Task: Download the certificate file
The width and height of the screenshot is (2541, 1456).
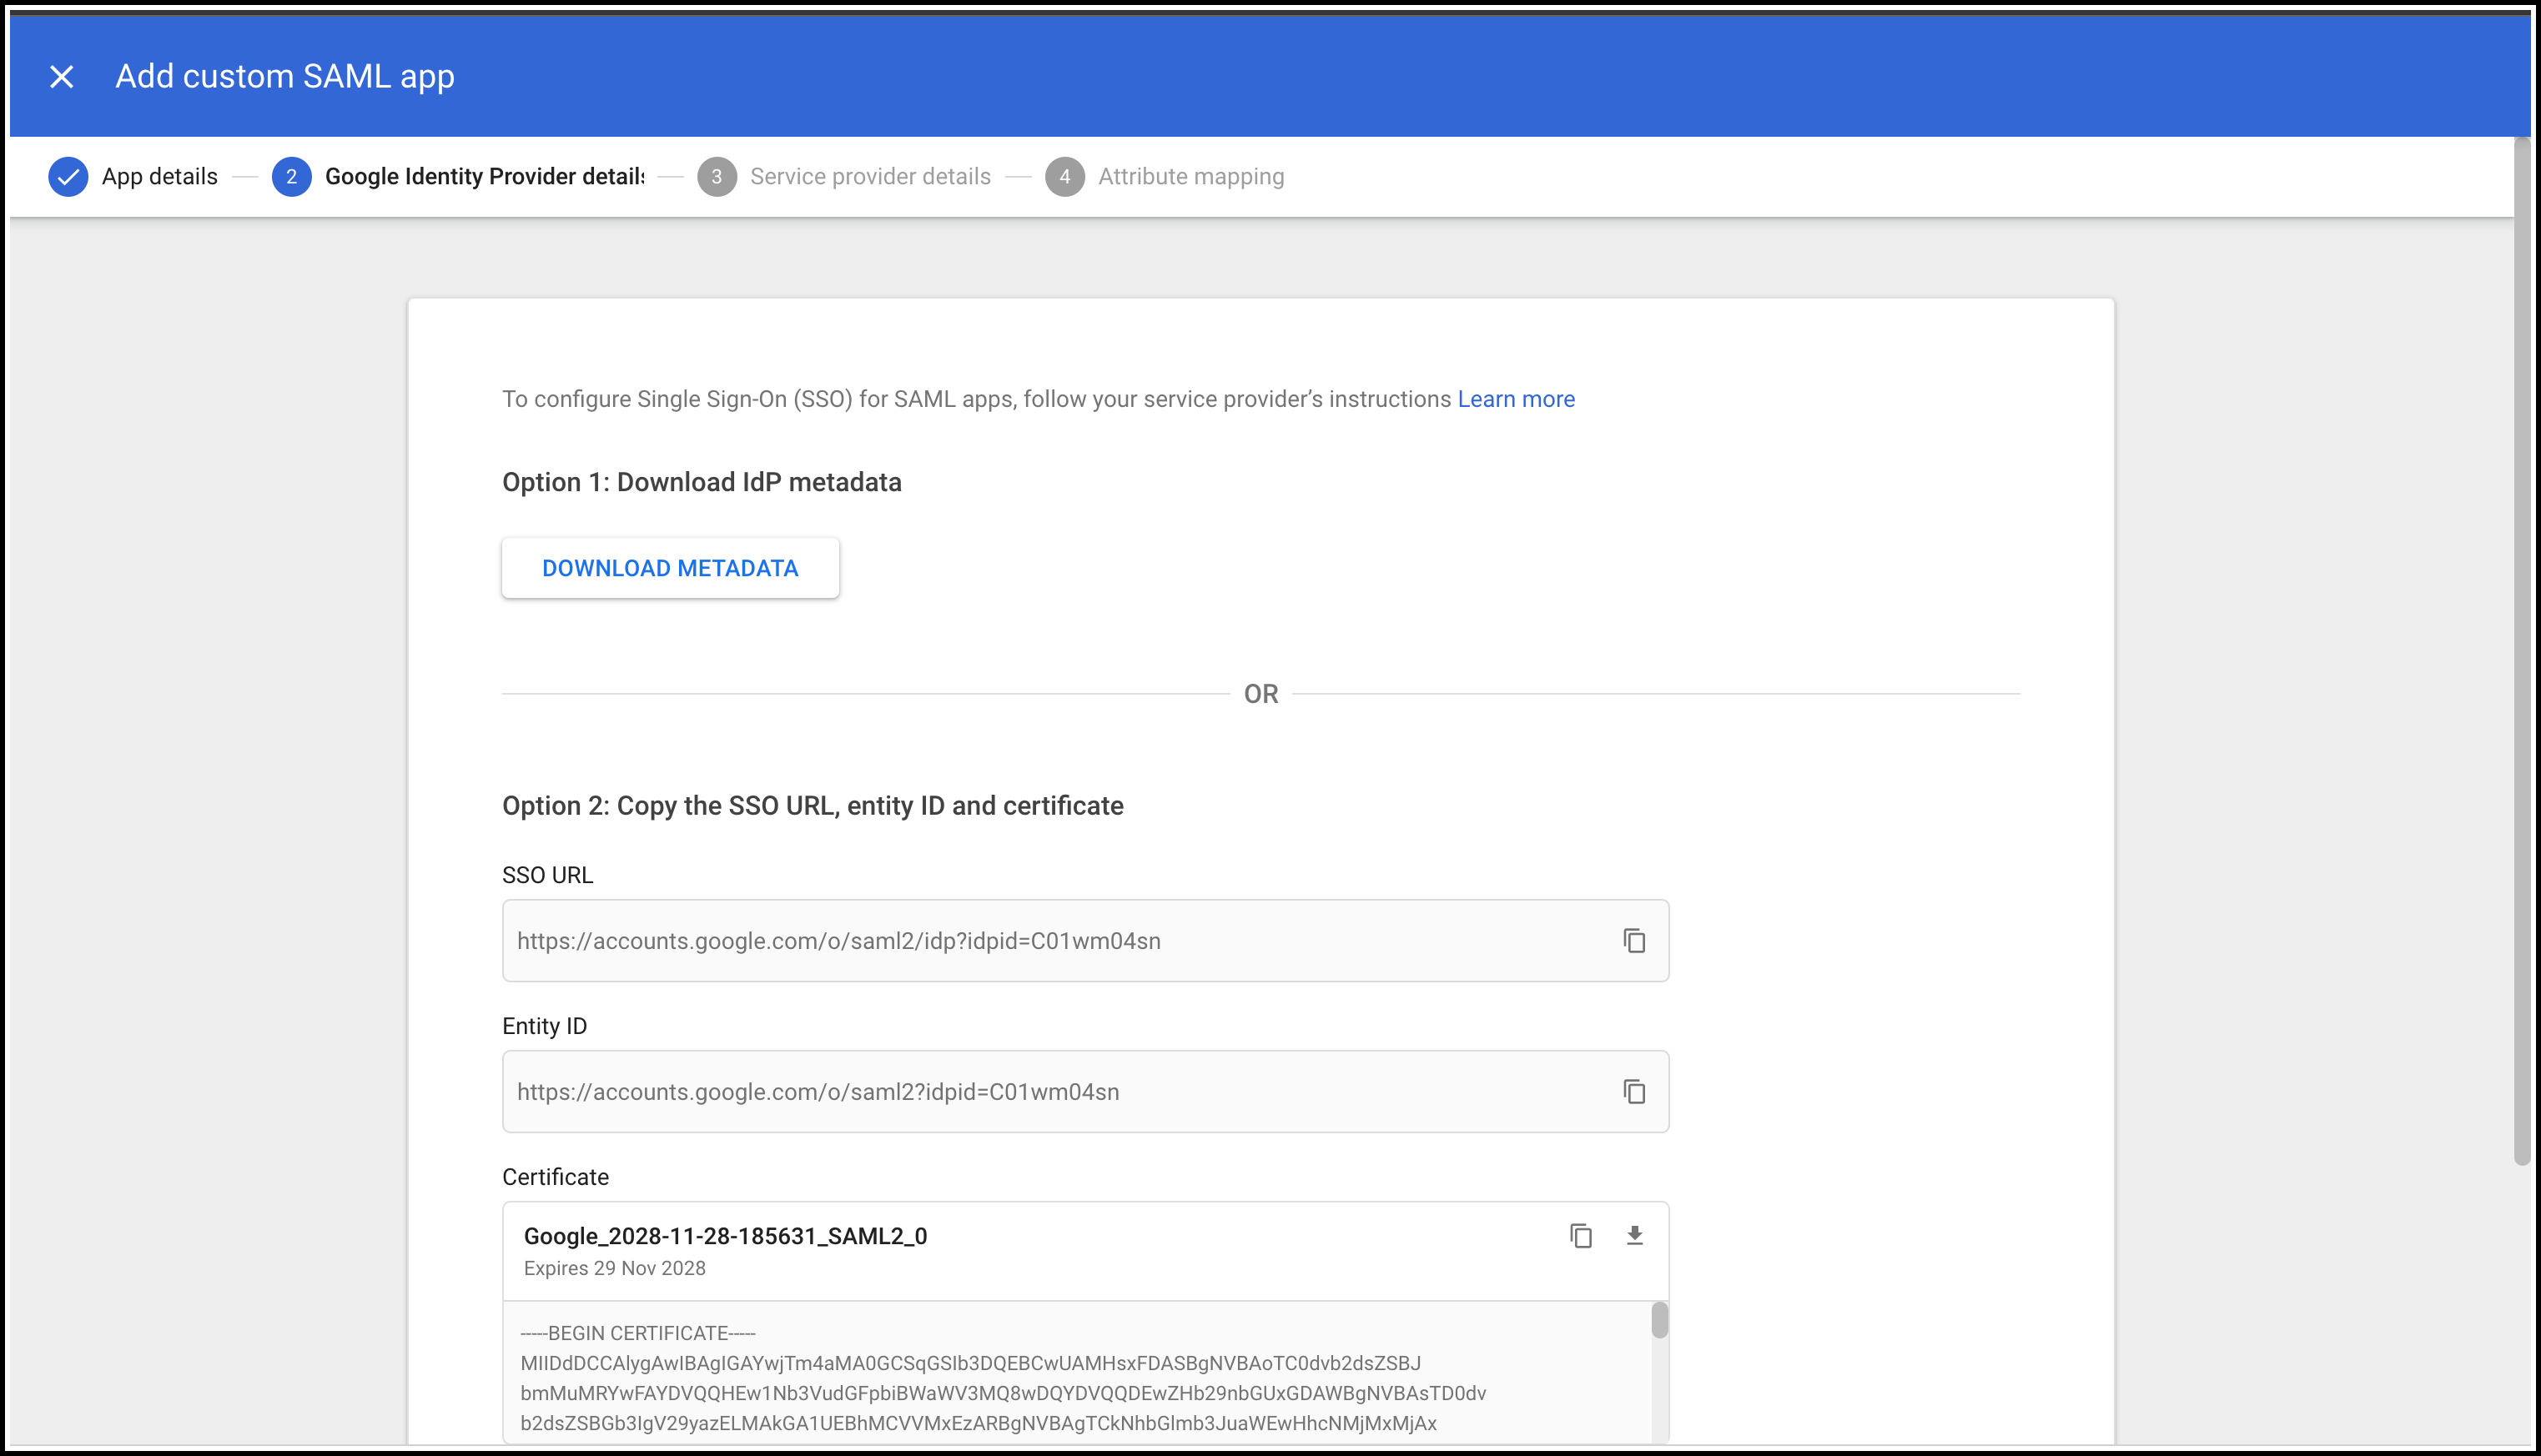Action: (x=1635, y=1236)
